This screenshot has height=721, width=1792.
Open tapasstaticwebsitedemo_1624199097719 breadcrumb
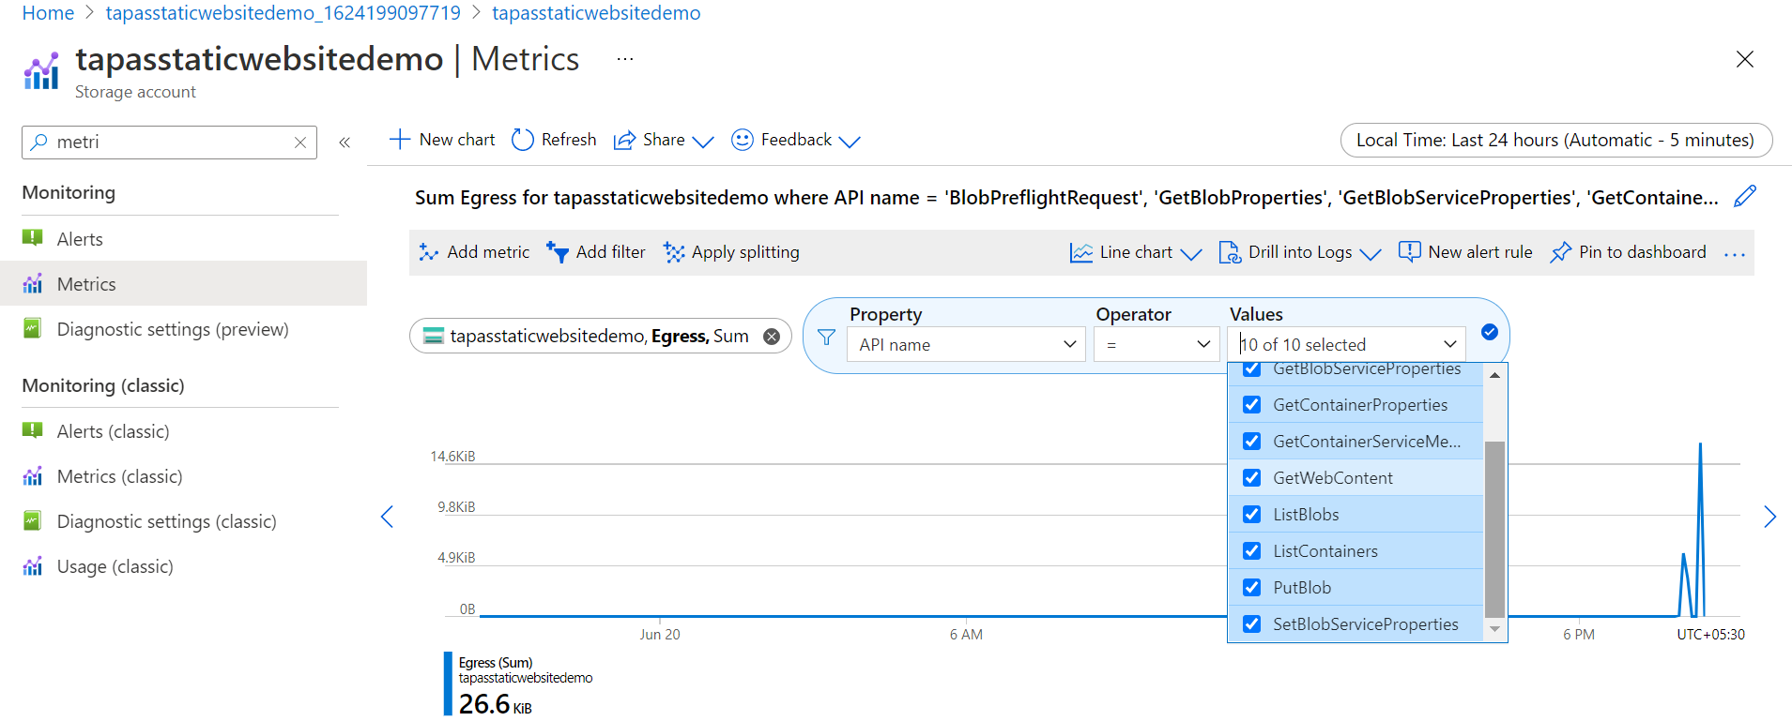click(283, 13)
